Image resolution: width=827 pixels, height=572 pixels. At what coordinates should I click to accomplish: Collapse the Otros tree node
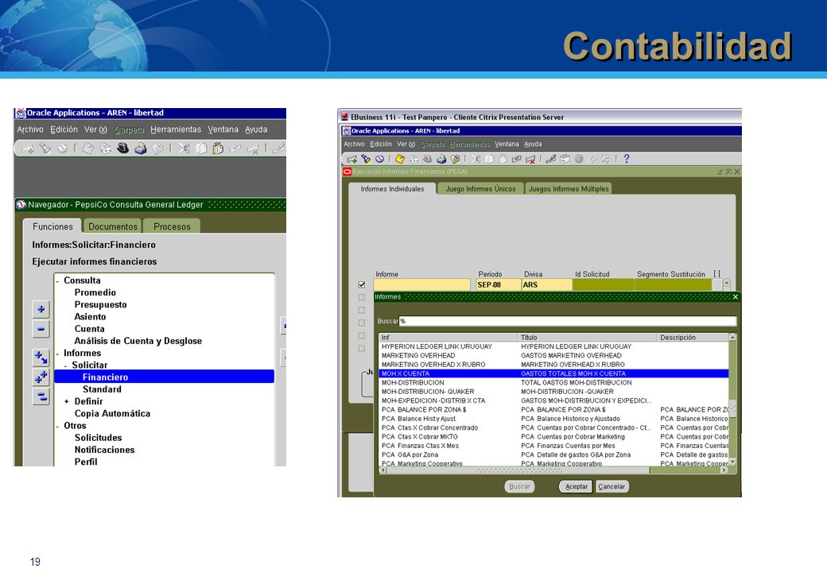coord(57,426)
